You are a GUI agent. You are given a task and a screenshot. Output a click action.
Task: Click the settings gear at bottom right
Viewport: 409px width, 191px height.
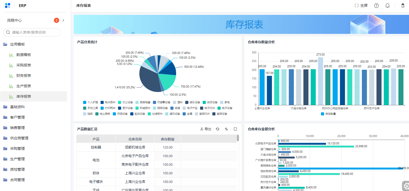click(x=406, y=186)
